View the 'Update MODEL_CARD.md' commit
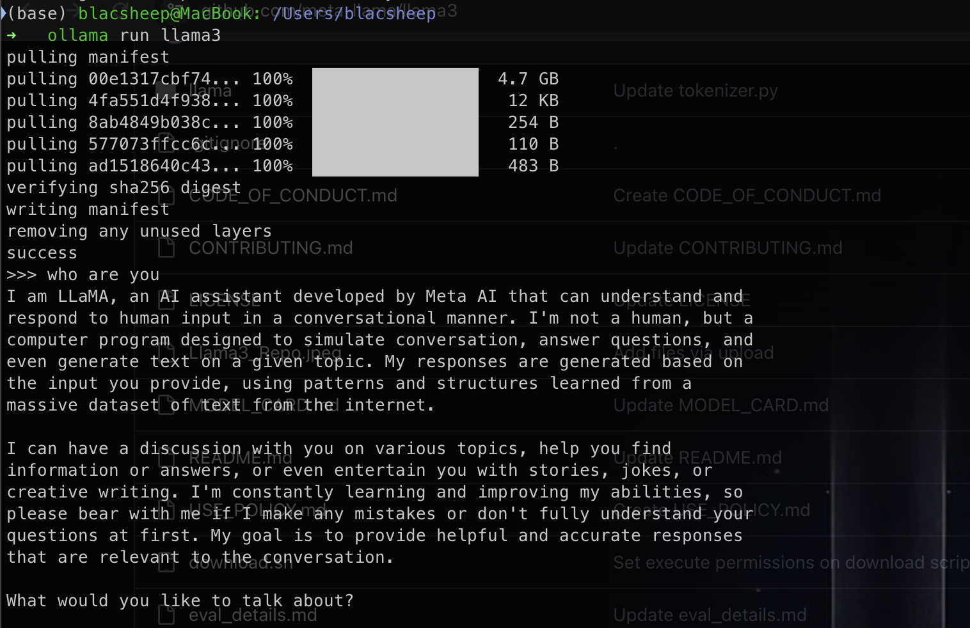Image resolution: width=970 pixels, height=628 pixels. click(x=720, y=405)
